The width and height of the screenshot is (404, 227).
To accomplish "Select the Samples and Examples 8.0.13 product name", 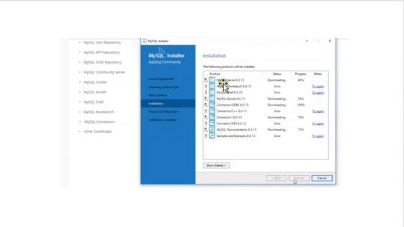I will (235, 136).
